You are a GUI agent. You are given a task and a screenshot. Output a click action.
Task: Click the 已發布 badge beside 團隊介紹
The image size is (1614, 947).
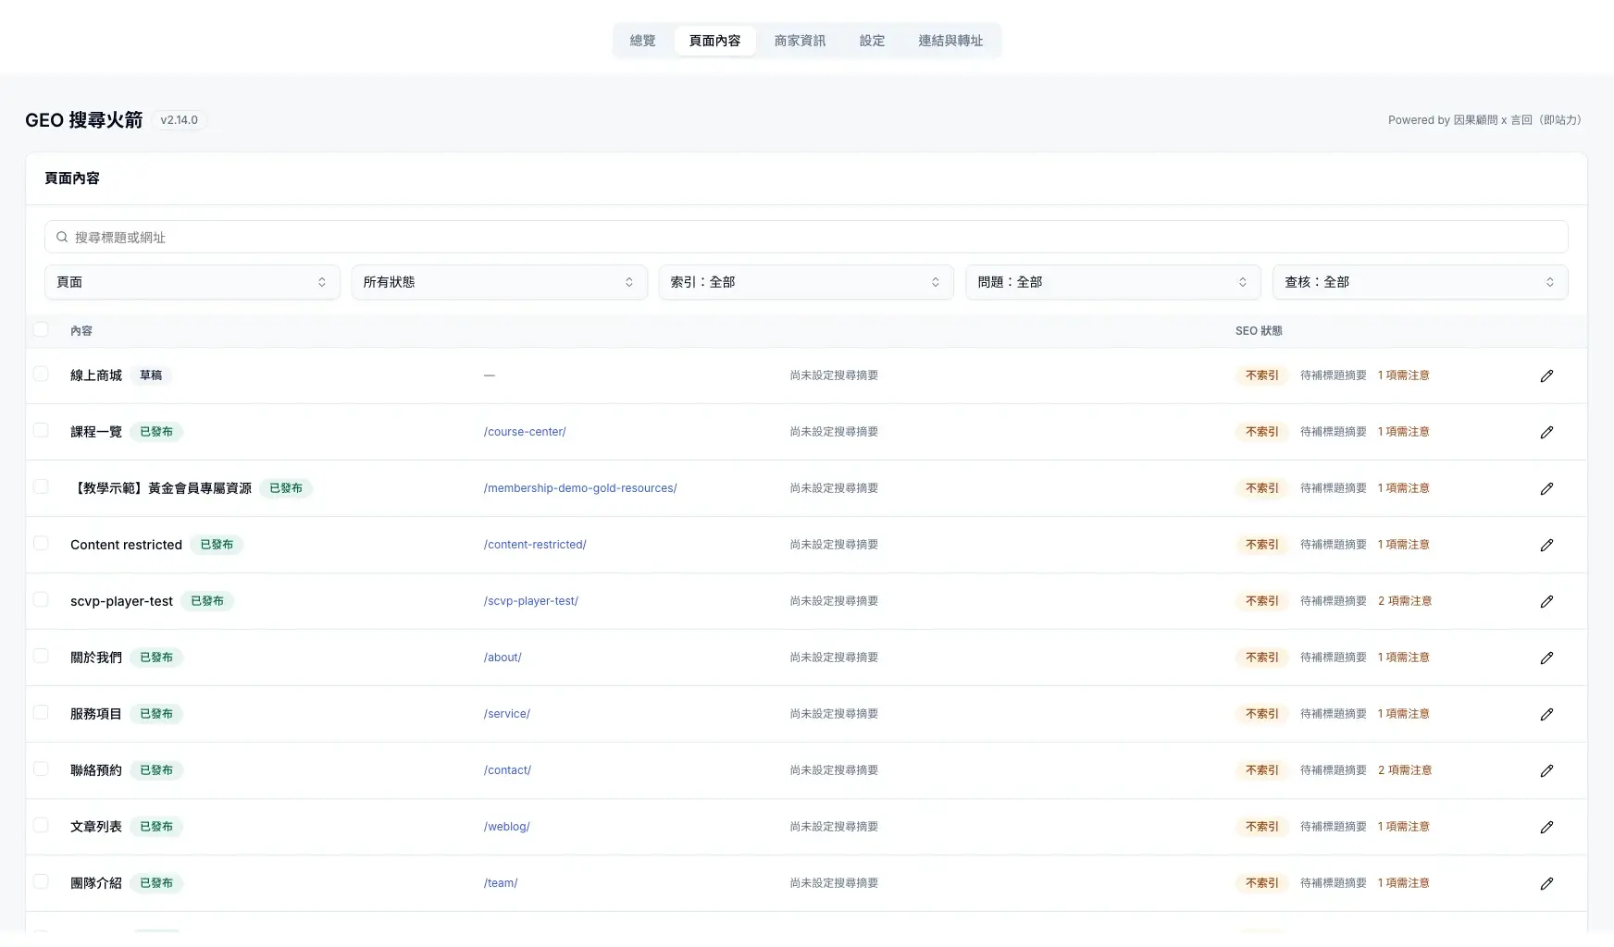point(156,883)
